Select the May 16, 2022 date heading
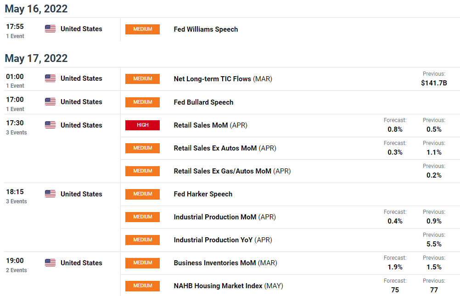 (x=36, y=9)
